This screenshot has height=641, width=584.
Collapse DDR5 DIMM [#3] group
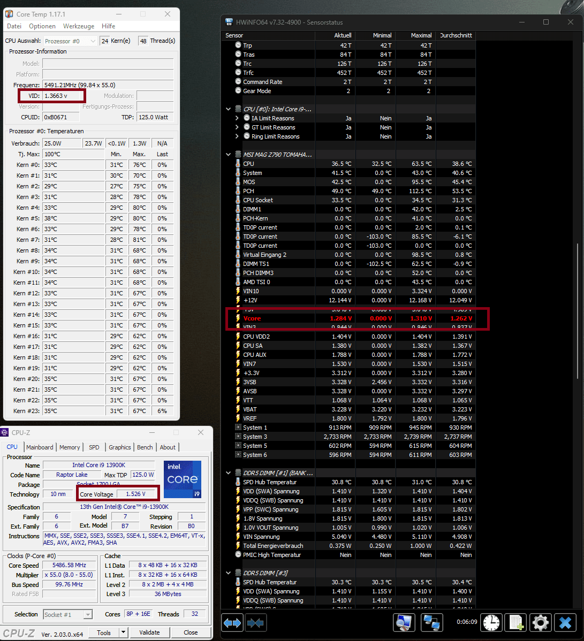[x=228, y=573]
